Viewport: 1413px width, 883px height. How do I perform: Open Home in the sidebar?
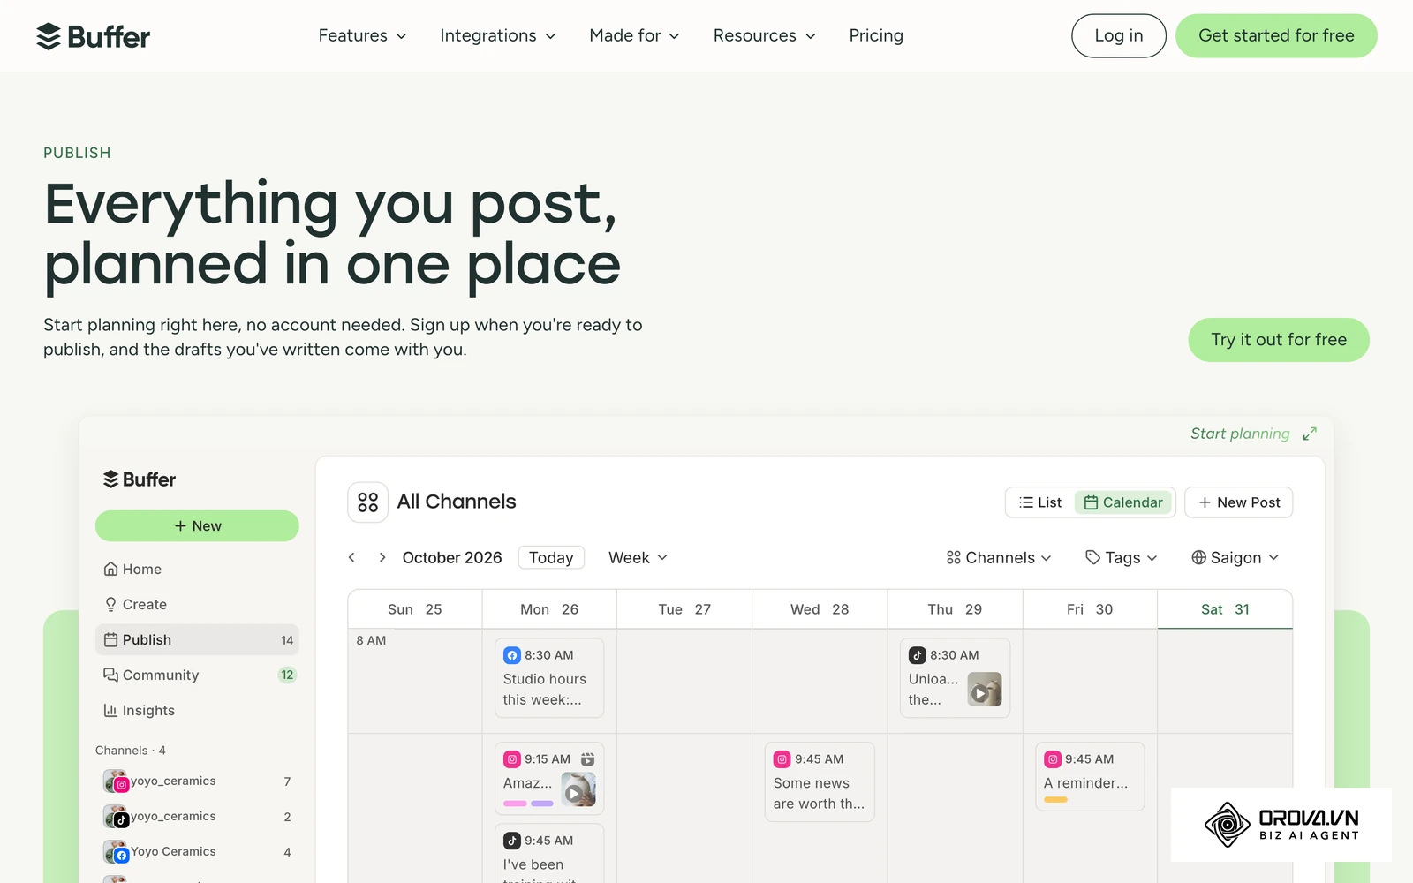point(197,570)
